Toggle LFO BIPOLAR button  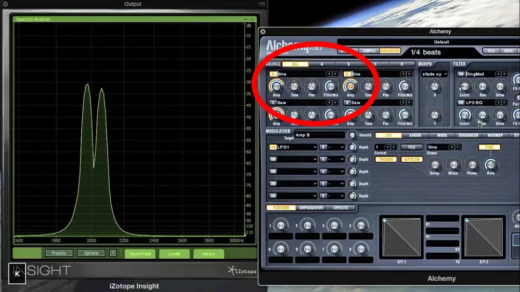point(411,159)
